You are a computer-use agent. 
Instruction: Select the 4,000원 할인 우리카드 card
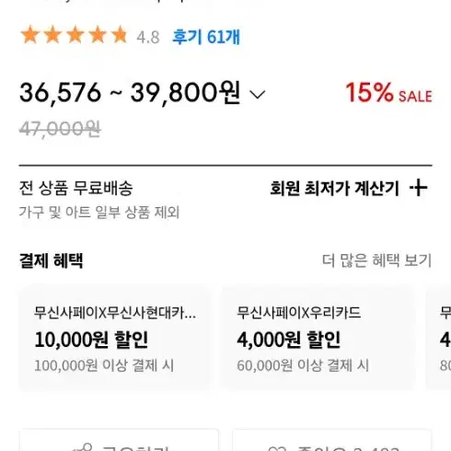318,339
